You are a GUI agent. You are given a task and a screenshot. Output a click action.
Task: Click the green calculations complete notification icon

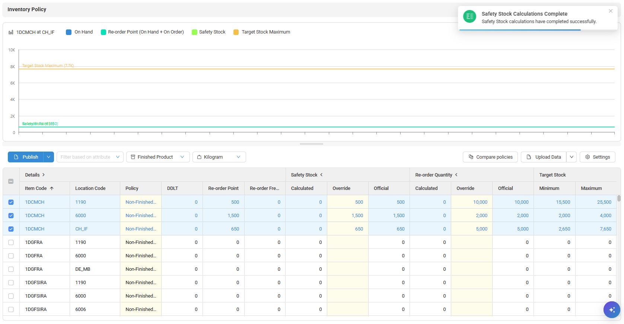click(469, 16)
